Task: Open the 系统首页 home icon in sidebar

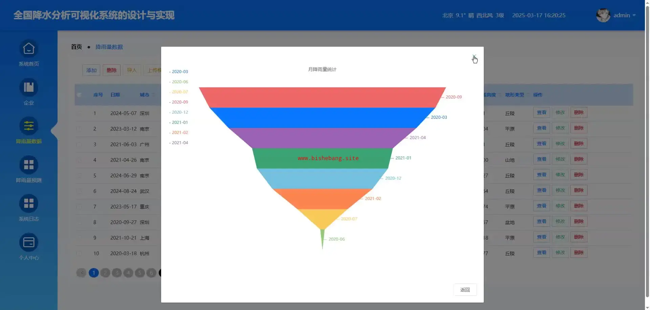Action: (29, 49)
